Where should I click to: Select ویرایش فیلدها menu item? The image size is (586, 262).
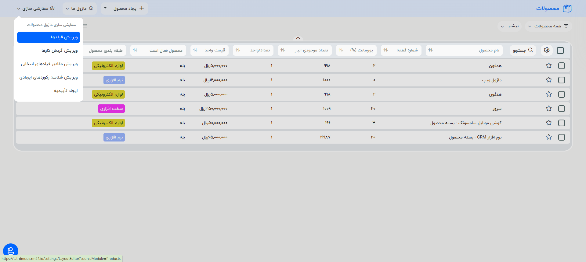[49, 37]
